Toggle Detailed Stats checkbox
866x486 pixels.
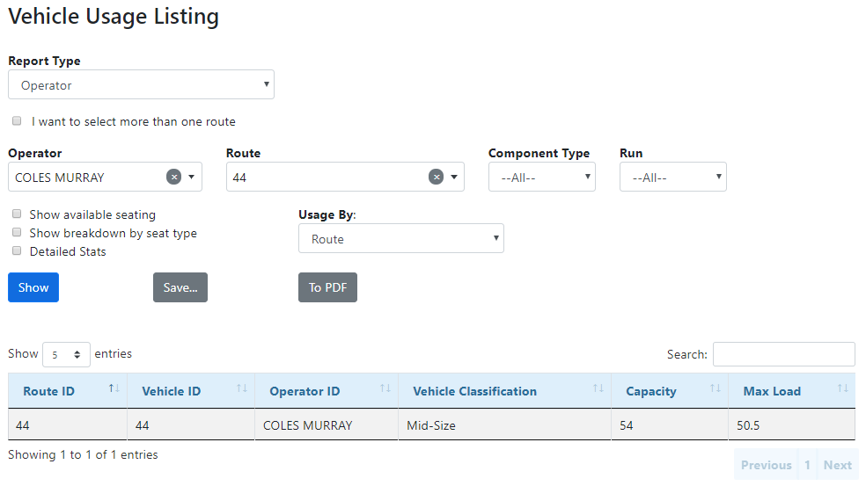click(17, 250)
